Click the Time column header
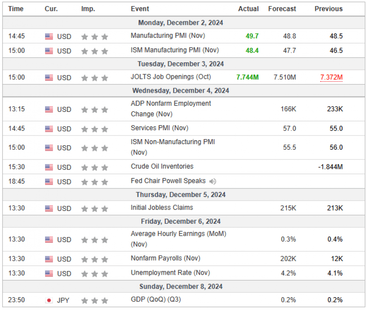The height and width of the screenshot is (310, 367). [x=16, y=9]
